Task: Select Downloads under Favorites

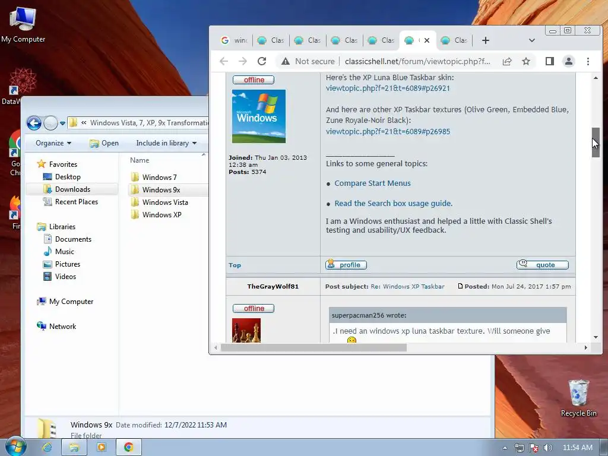Action: click(72, 189)
